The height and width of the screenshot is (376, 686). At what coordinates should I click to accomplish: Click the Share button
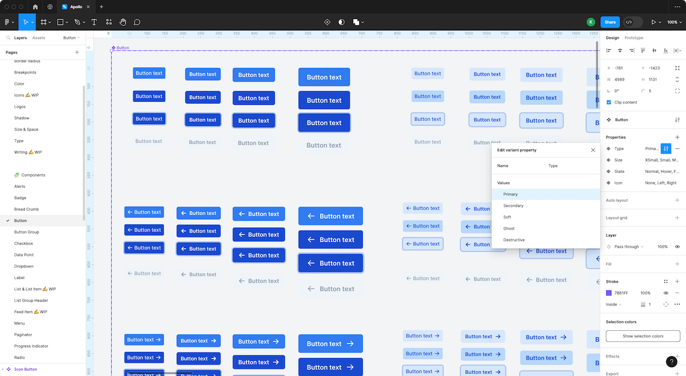click(x=610, y=22)
